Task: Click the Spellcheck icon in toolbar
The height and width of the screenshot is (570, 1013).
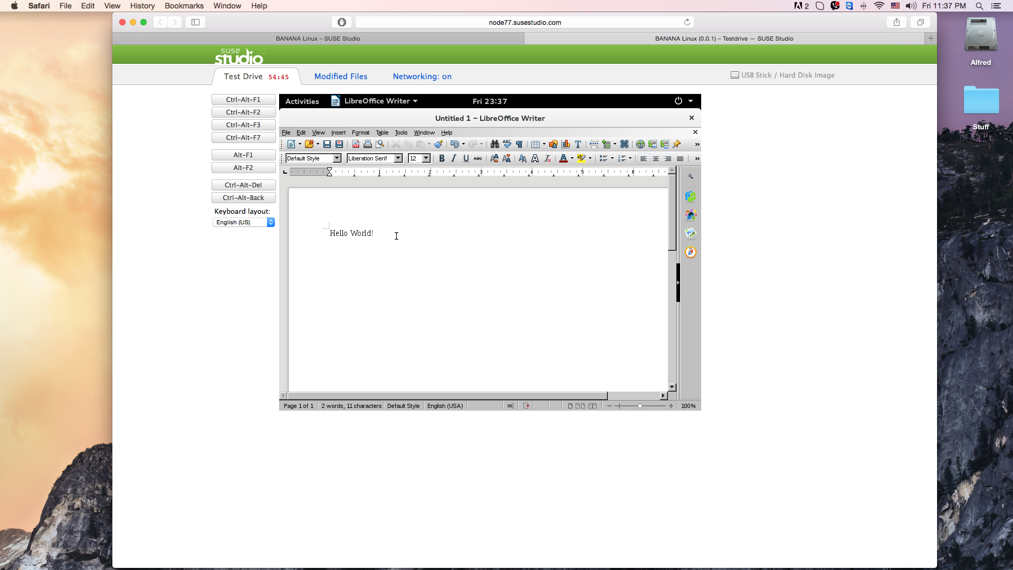Action: (506, 144)
